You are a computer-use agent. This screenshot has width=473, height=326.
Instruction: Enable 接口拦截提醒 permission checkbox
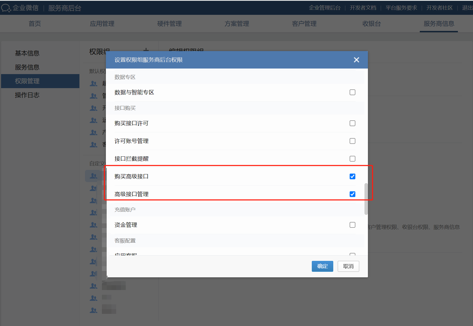point(352,159)
